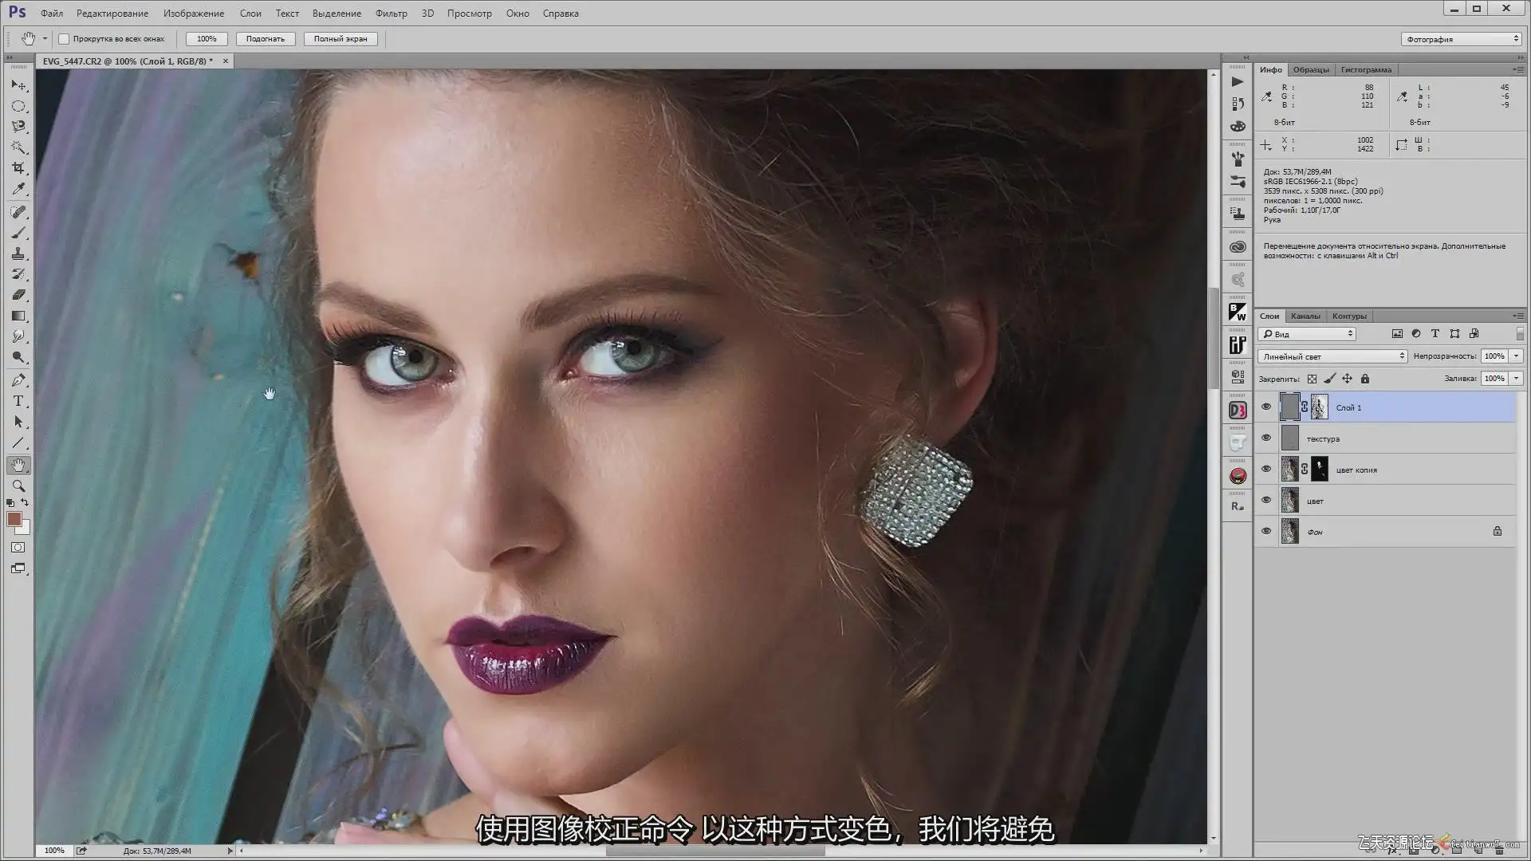
Task: Open the Фильтр menu
Action: [391, 14]
